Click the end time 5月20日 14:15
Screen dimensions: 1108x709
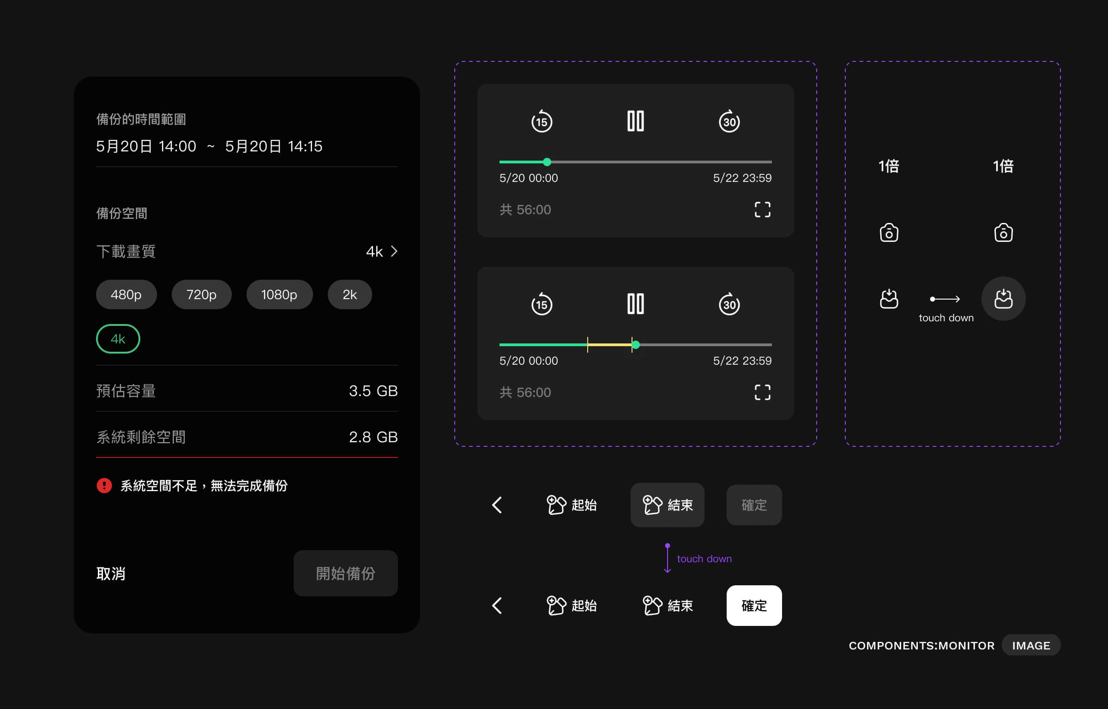point(273,146)
